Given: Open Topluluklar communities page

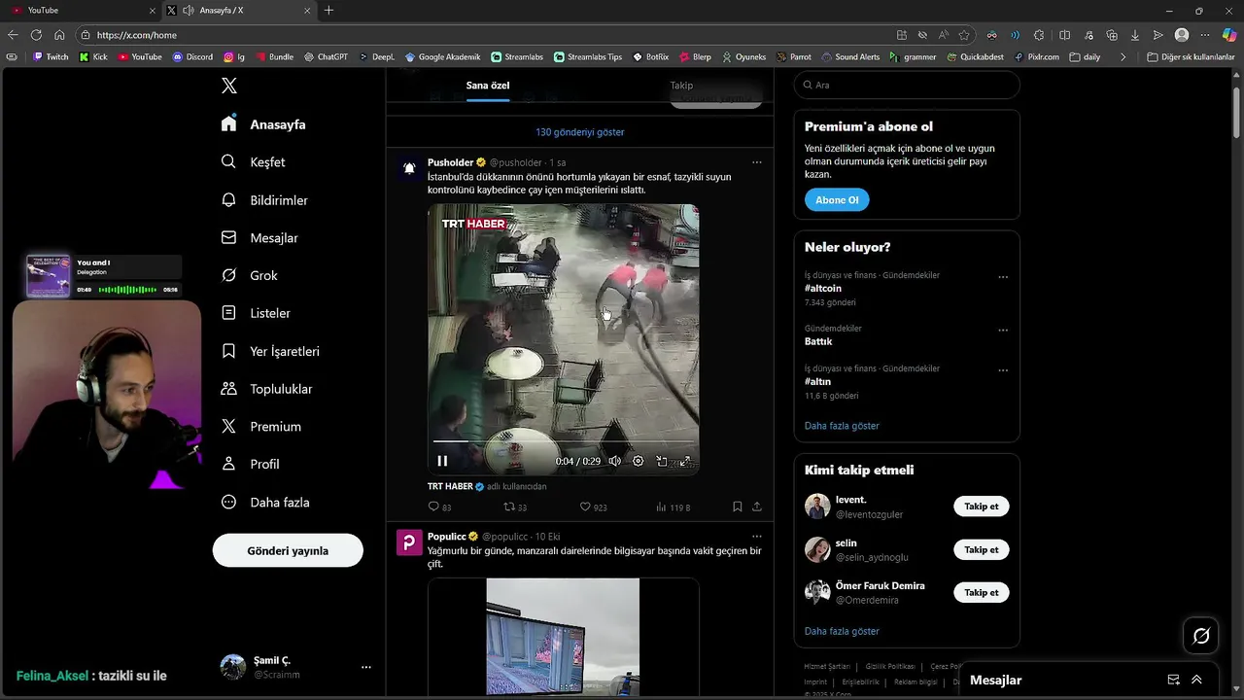Looking at the screenshot, I should point(266,389).
